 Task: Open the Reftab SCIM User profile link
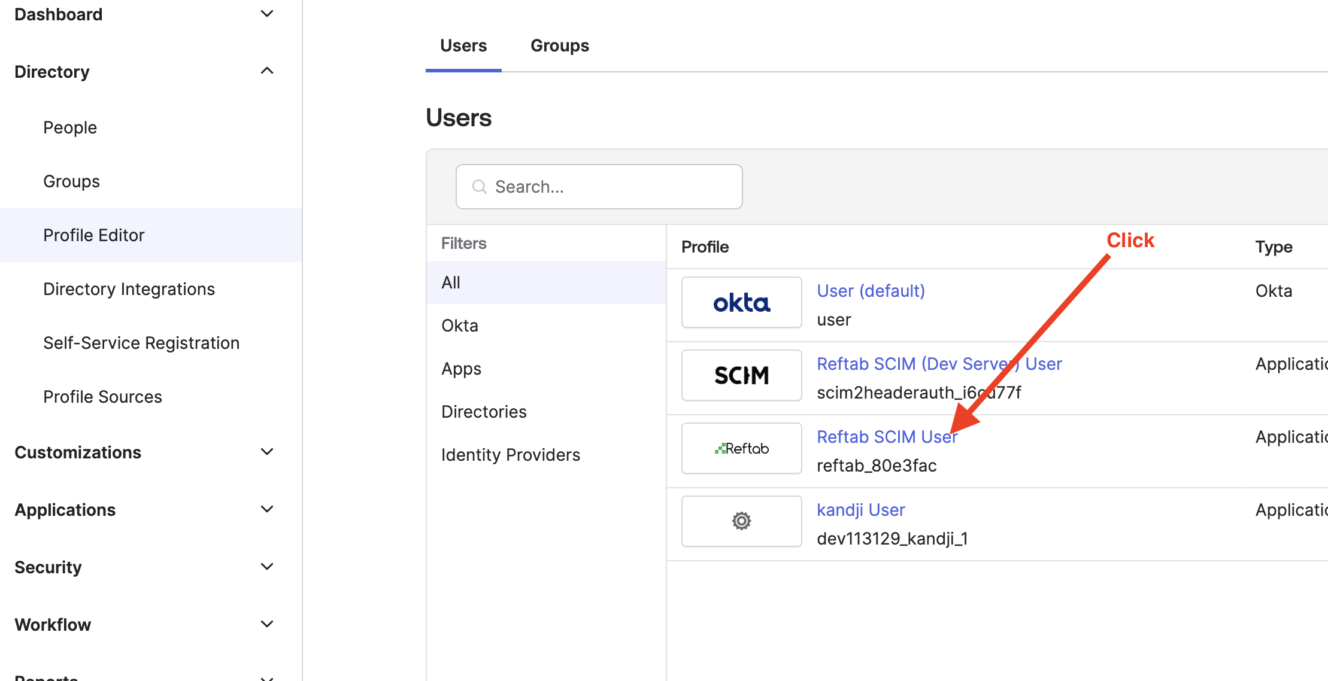[x=887, y=437]
